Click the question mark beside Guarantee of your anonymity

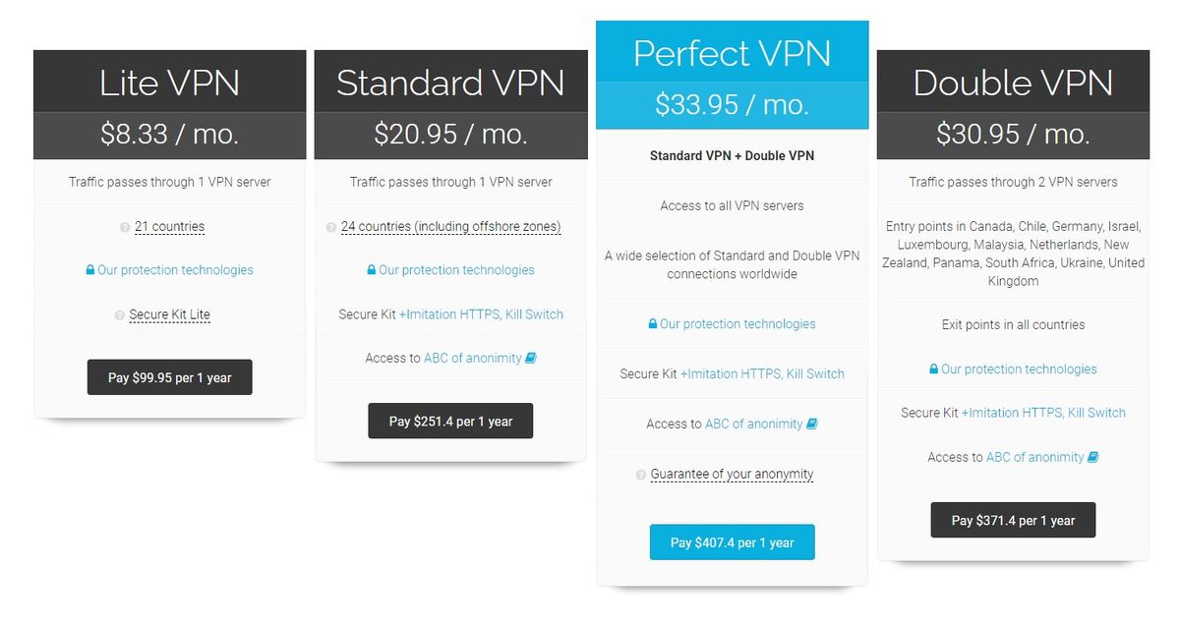(x=639, y=474)
